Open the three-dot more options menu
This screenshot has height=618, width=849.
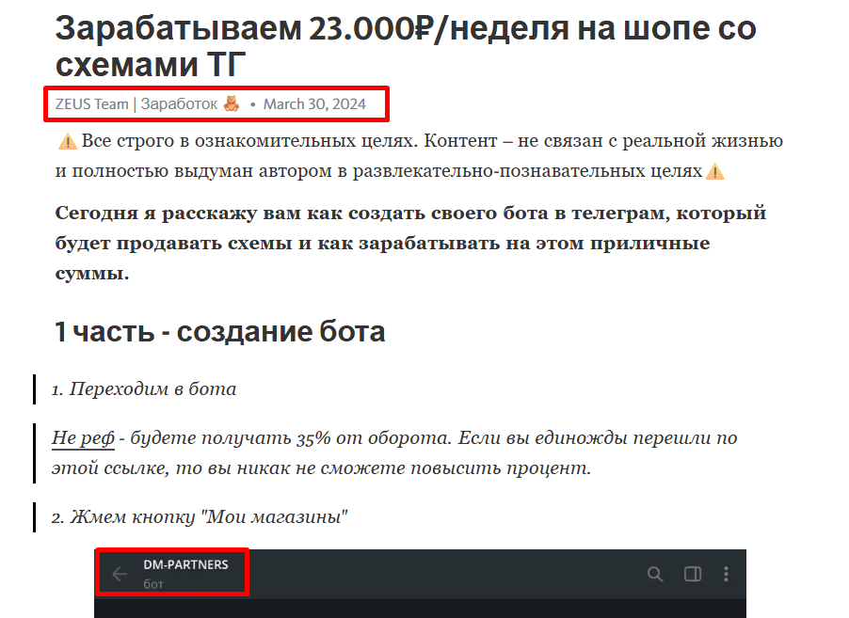pyautogui.click(x=726, y=574)
